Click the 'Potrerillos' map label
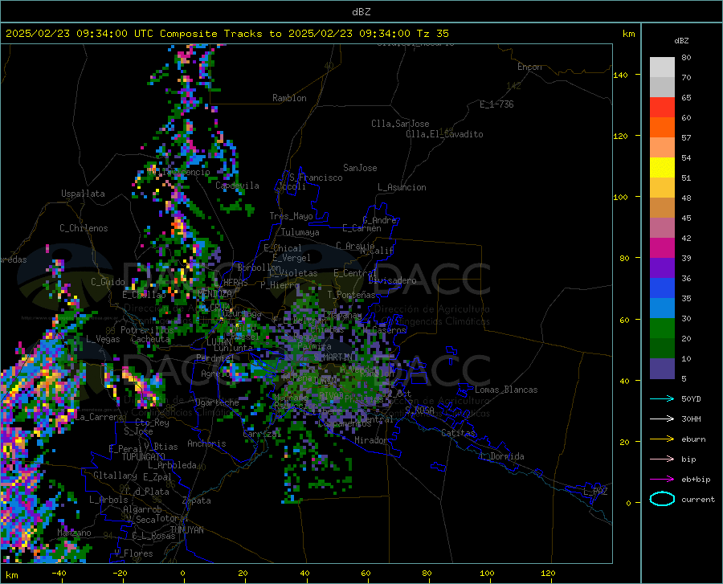The image size is (723, 584). pos(147,330)
